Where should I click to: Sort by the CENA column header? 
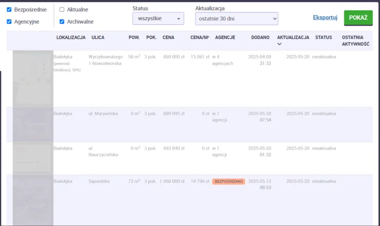(168, 37)
